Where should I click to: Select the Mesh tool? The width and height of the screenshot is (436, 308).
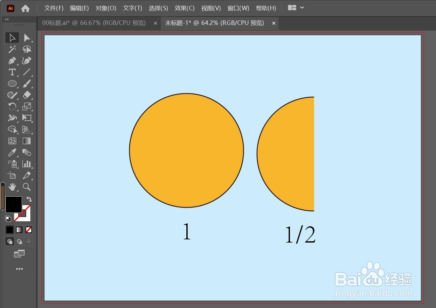point(12,141)
